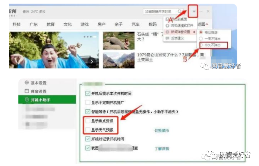
Task: Uncheck 开机后提示本次开机时间
Action: click(x=88, y=93)
